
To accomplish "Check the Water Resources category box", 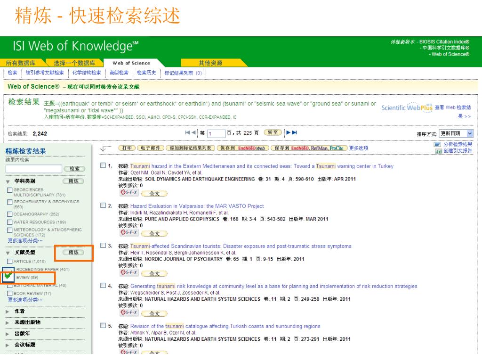I will pyautogui.click(x=10, y=222).
